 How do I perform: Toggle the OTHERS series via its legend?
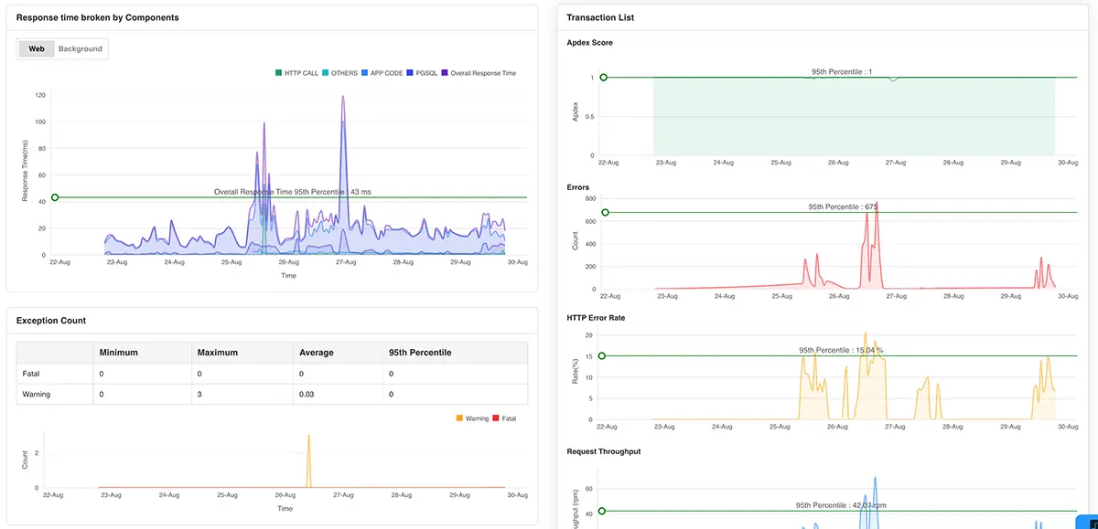coord(325,72)
